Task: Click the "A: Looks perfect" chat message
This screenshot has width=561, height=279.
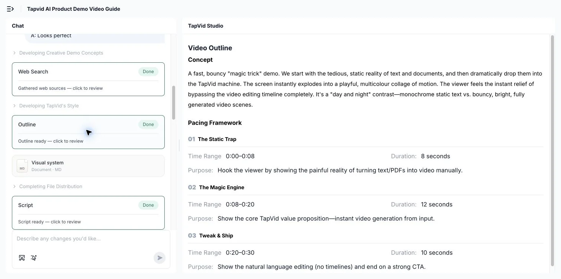Action: tap(51, 36)
